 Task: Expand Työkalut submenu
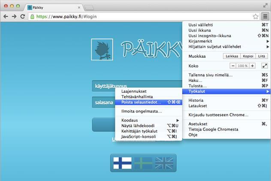click(226, 91)
